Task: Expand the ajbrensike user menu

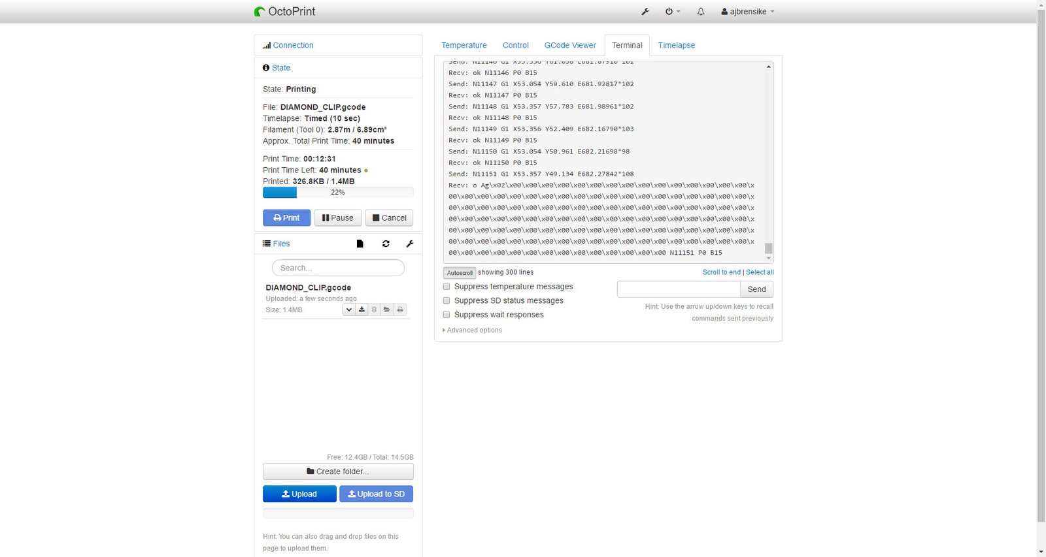Action: 748,12
